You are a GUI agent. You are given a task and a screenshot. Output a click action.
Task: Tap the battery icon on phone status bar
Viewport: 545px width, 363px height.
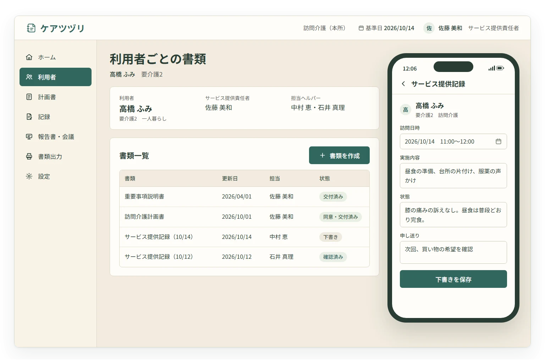tap(500, 68)
